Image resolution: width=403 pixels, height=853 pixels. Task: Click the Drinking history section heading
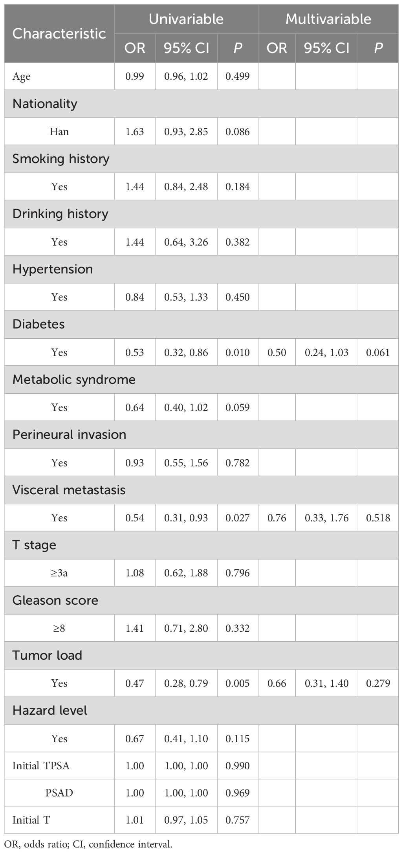60,214
